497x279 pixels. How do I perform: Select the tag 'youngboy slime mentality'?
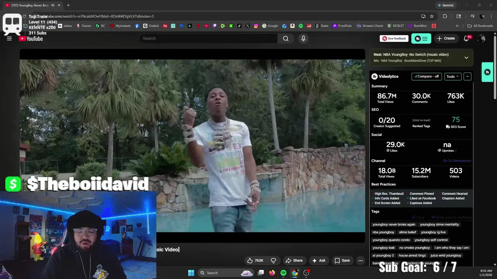tap(439, 224)
